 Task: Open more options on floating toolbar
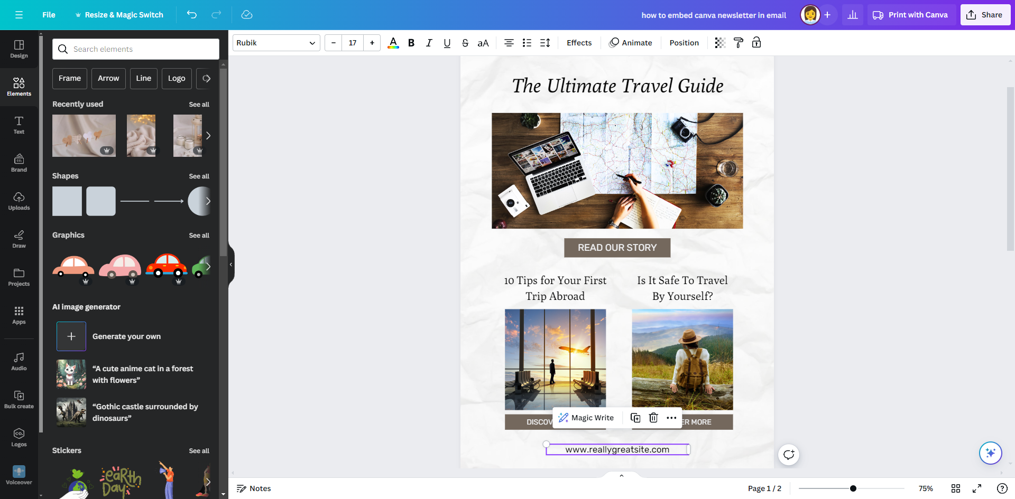[671, 418]
